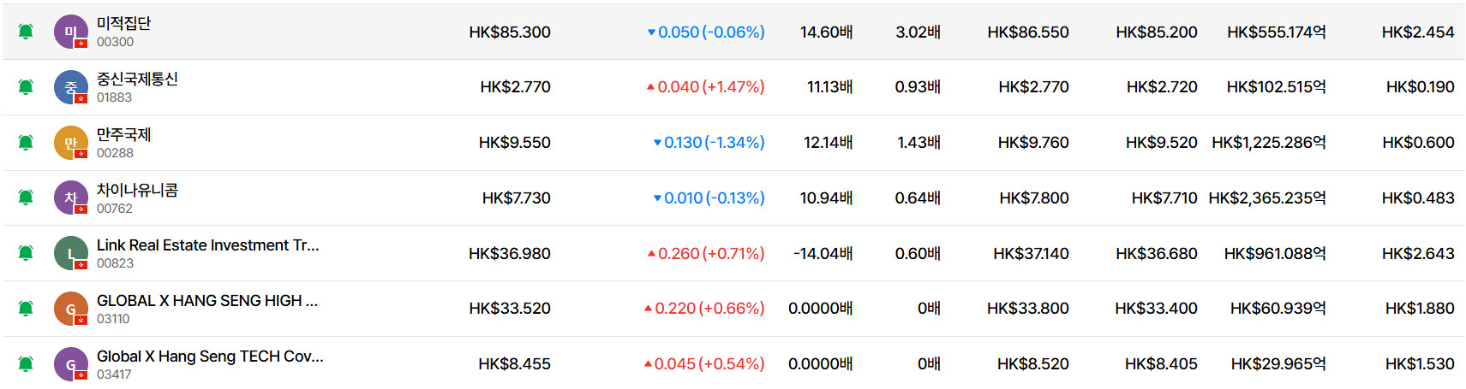
Task: Click the orange G avatar for 03110
Action: (71, 309)
